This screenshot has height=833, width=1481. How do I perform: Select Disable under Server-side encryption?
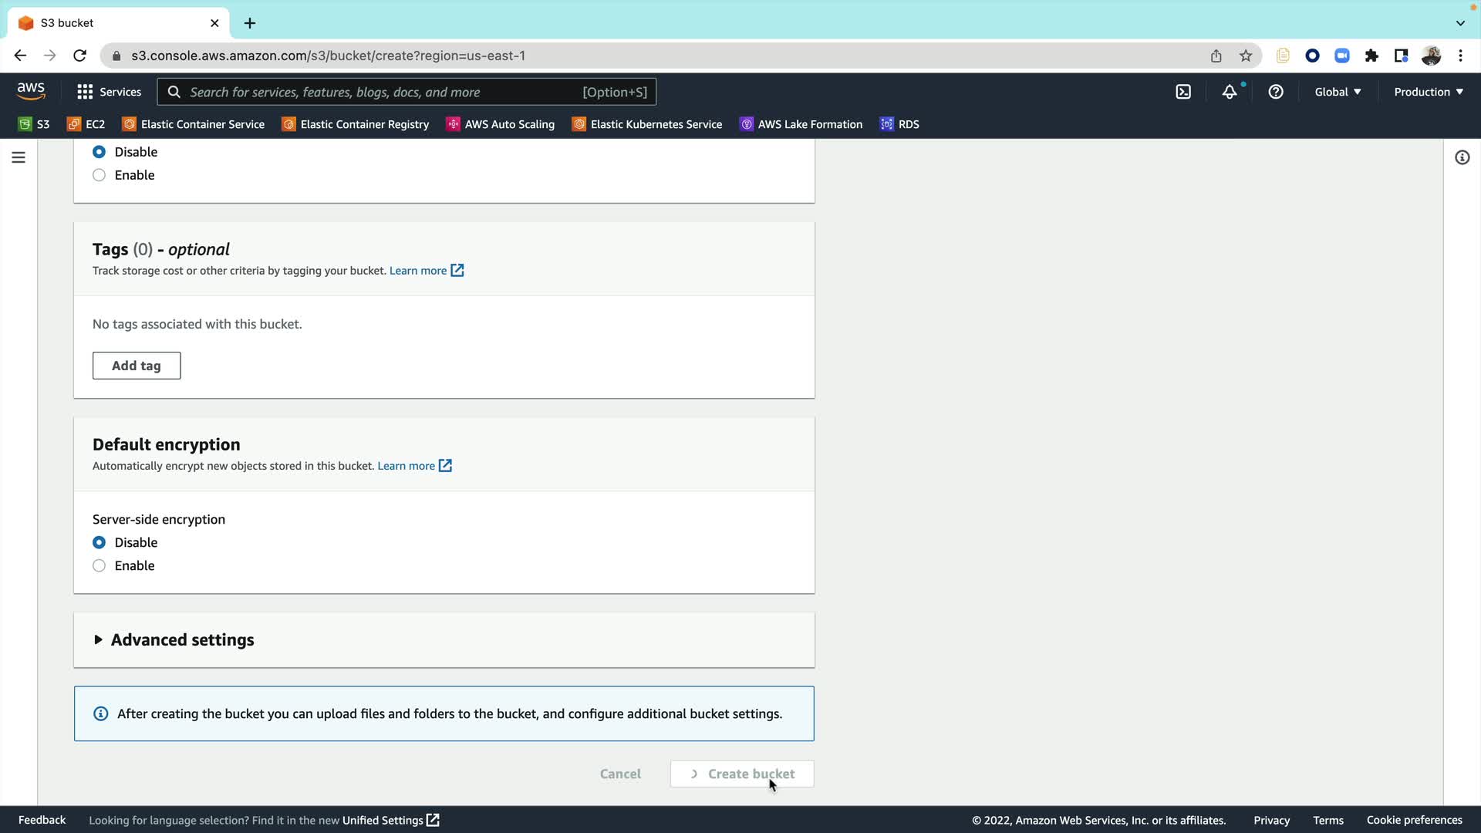[100, 542]
